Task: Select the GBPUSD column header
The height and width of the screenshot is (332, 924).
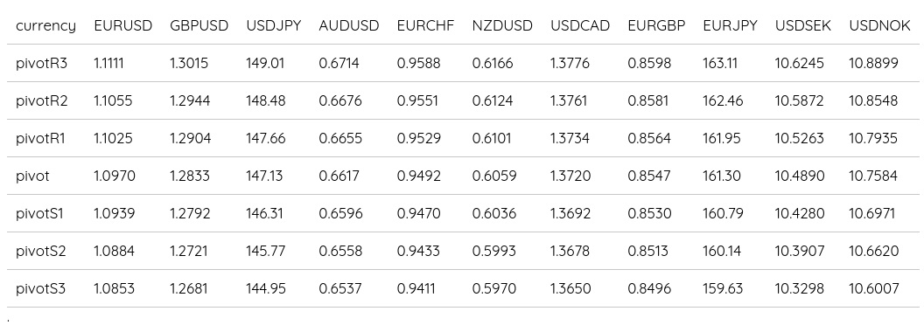Action: click(x=199, y=26)
